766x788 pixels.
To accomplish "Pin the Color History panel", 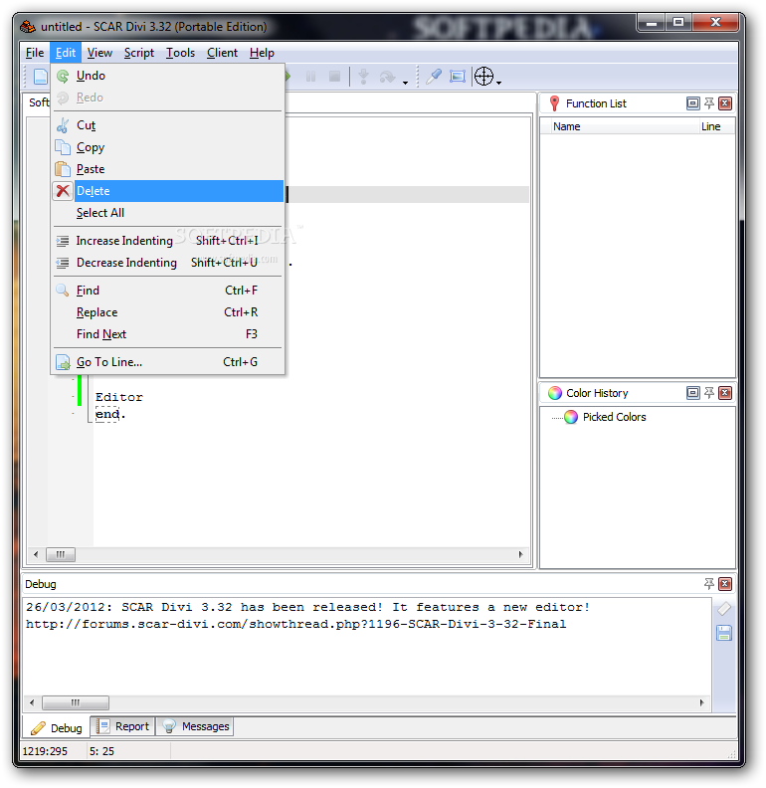I will coord(708,393).
